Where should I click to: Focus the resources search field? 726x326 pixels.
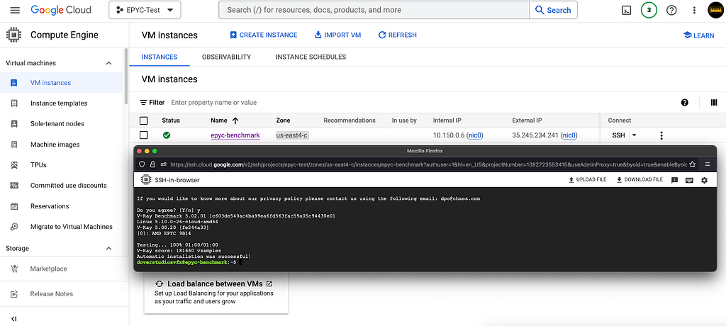tap(374, 10)
